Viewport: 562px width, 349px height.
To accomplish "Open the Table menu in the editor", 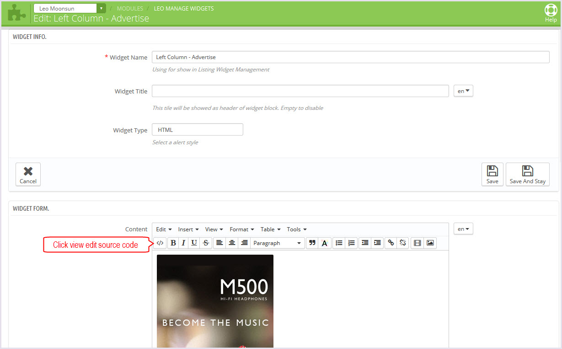I will click(x=270, y=229).
